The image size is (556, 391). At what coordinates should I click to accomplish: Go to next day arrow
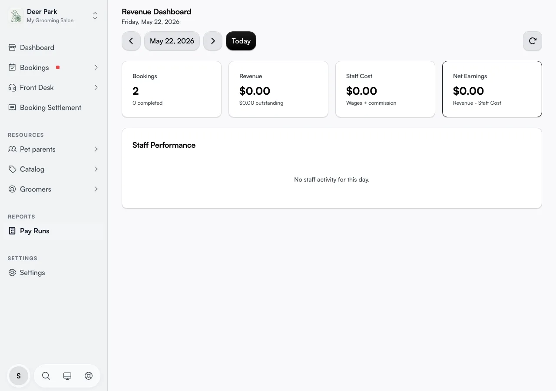pos(213,41)
